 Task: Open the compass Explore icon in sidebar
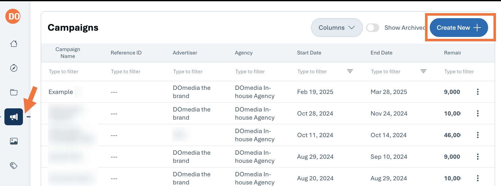click(x=14, y=68)
